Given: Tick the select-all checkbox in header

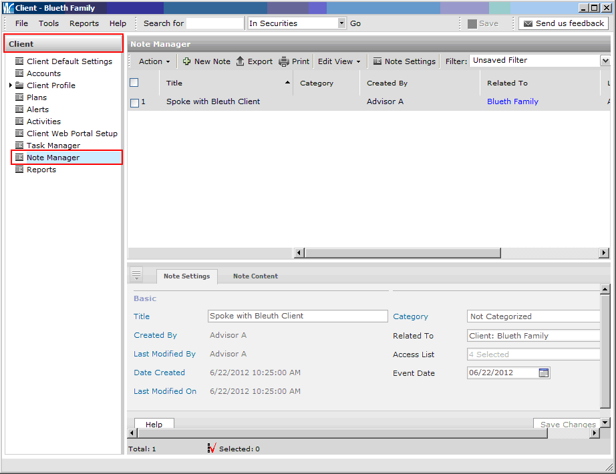Looking at the screenshot, I should tap(134, 83).
